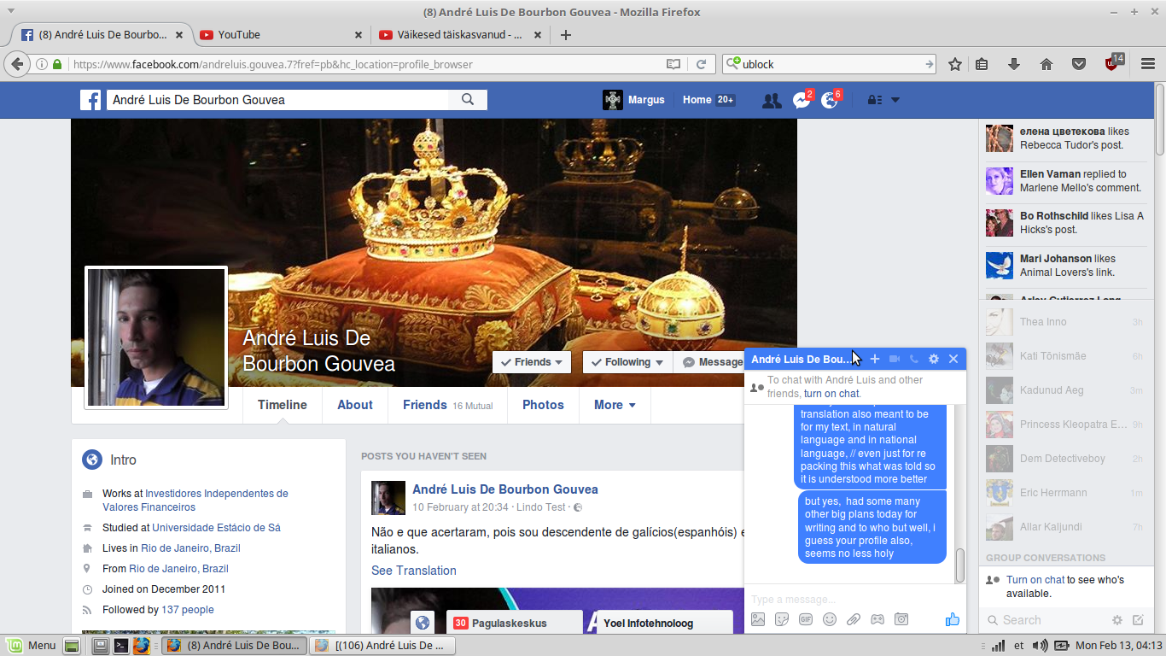Image resolution: width=1166 pixels, height=656 pixels.
Task: Click profile picture thumbnail
Action: [156, 337]
